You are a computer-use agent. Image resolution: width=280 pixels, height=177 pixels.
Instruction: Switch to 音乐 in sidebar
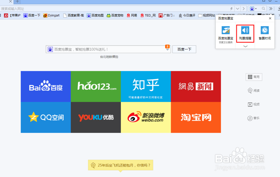[x=254, y=118]
